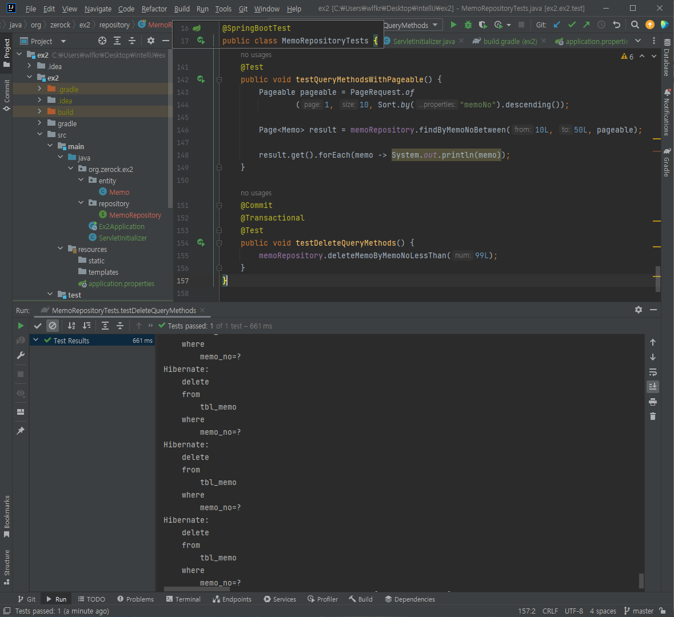Viewport: 674px width, 617px height.
Task: Expand all nodes in the Project panel
Action: pos(117,41)
